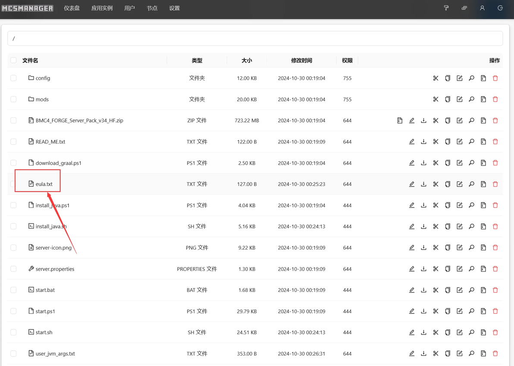Check the user_jvm_args.txt checkbox

(x=13, y=353)
